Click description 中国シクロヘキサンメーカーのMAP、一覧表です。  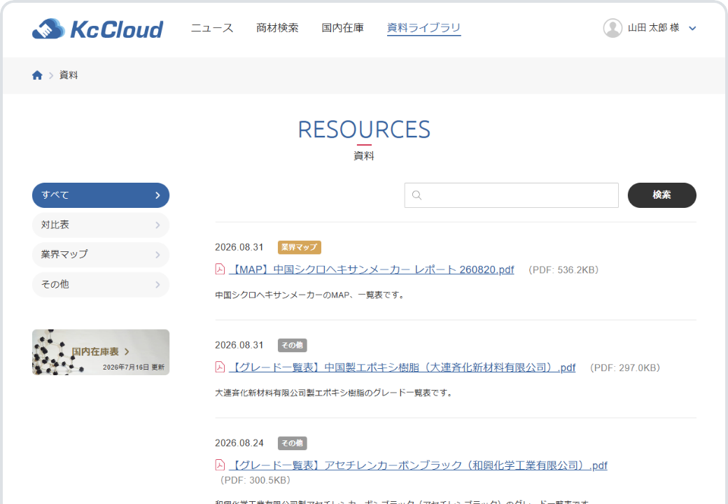310,295
